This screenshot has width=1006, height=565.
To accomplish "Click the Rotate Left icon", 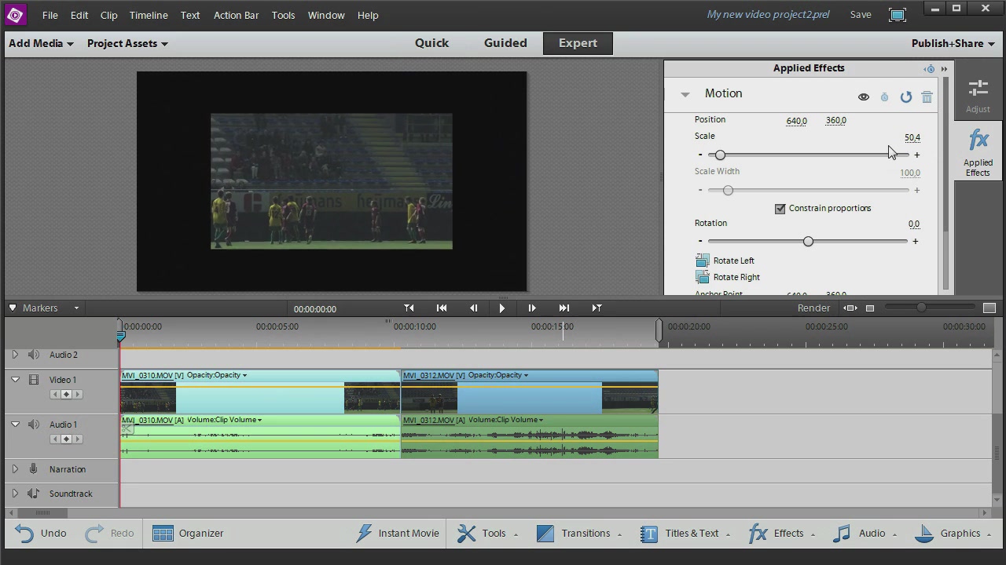I will tap(703, 261).
